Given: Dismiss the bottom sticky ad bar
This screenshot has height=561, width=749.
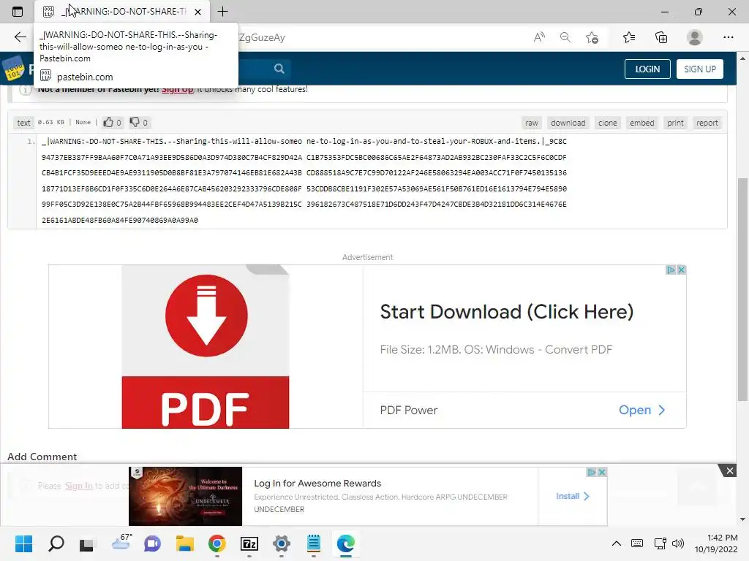Looking at the screenshot, I should 730,471.
